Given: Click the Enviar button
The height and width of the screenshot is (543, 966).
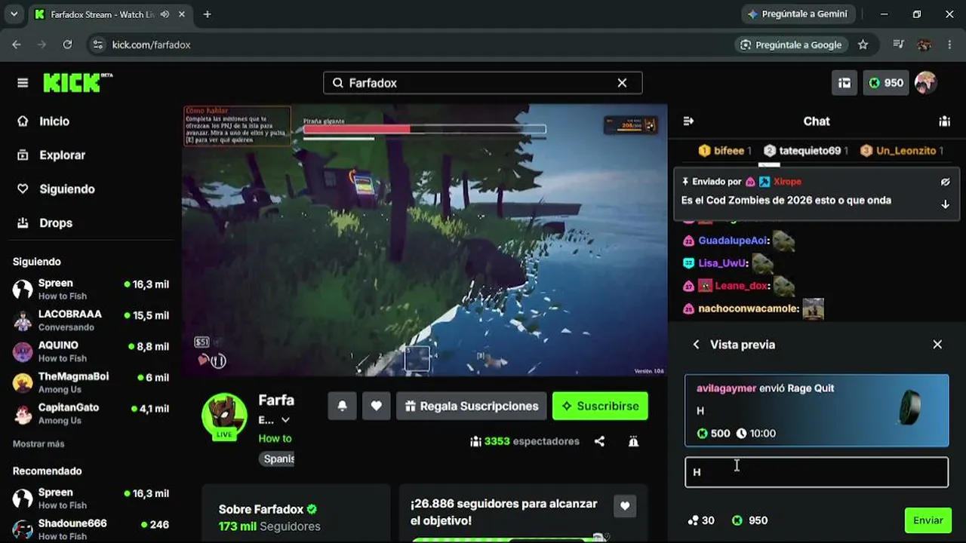Looking at the screenshot, I should pyautogui.click(x=928, y=520).
